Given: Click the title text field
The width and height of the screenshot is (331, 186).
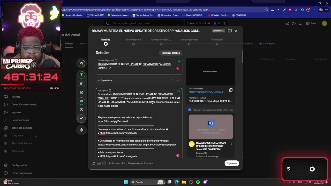Looking at the screenshot, I should point(139,66).
